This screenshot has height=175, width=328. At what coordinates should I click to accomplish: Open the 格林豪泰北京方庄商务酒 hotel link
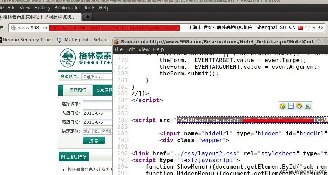(90, 169)
